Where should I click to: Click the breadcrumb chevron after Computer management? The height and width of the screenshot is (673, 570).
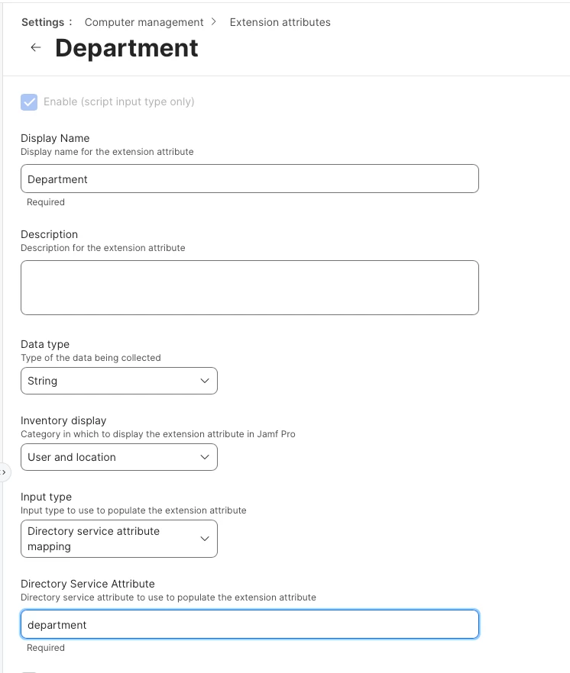click(214, 22)
